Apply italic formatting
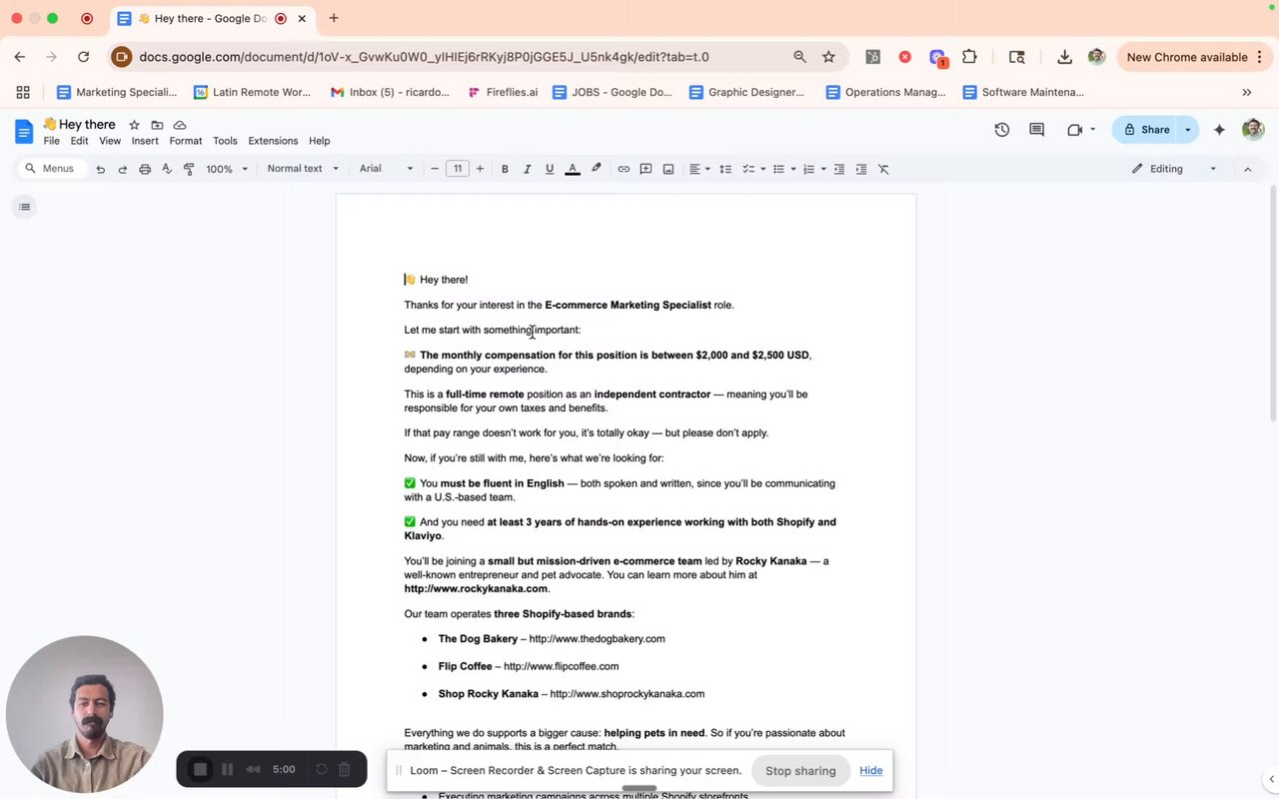 527,169
